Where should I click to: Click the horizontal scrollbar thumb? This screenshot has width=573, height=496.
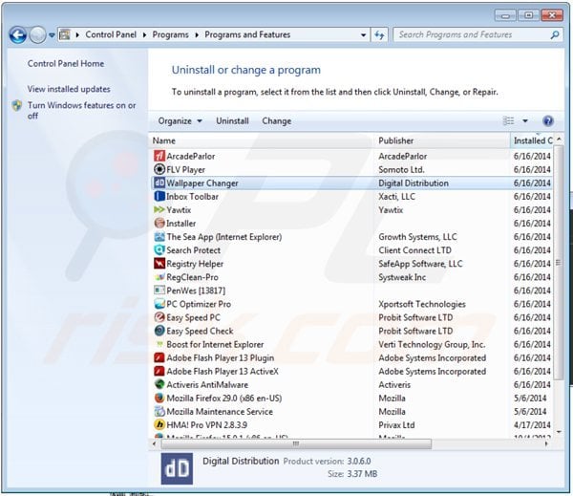point(296,443)
